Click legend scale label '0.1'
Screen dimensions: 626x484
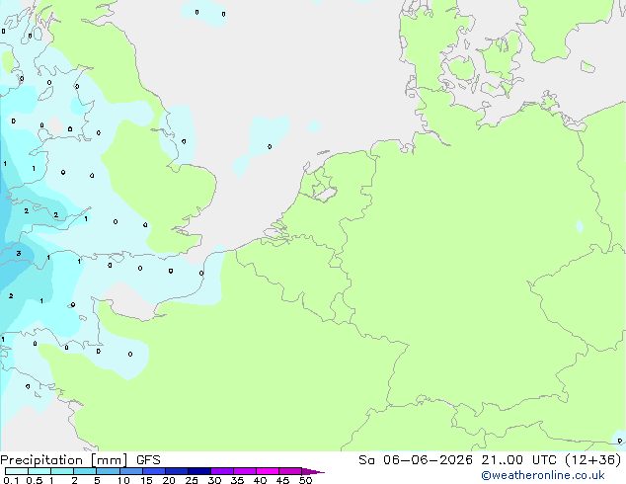click(x=11, y=480)
